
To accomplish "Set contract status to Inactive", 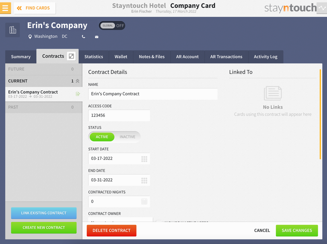I will (127, 137).
